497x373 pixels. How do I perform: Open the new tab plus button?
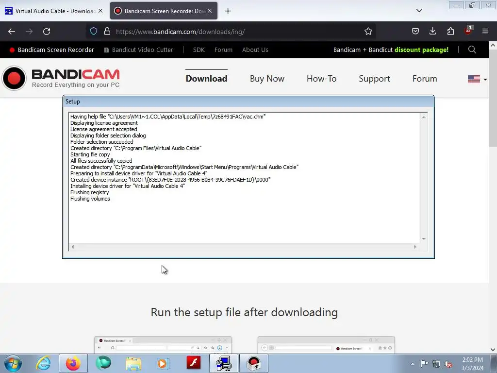pyautogui.click(x=228, y=11)
